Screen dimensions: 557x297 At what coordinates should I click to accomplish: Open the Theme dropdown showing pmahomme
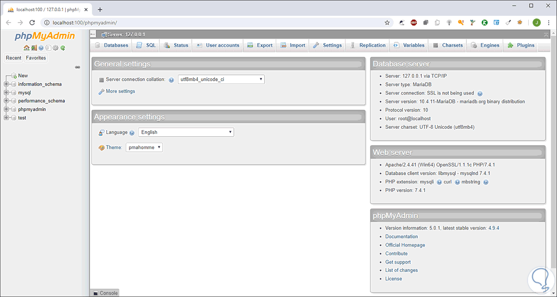[144, 147]
